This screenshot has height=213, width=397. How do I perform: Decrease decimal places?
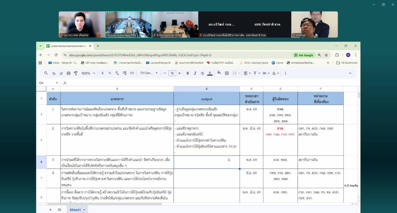point(117,73)
